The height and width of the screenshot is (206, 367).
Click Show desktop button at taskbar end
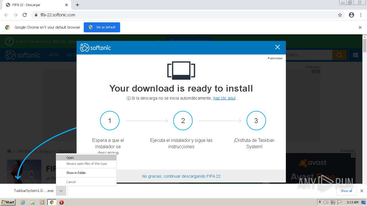(364, 202)
